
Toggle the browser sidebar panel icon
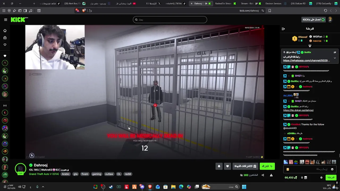point(25,11)
